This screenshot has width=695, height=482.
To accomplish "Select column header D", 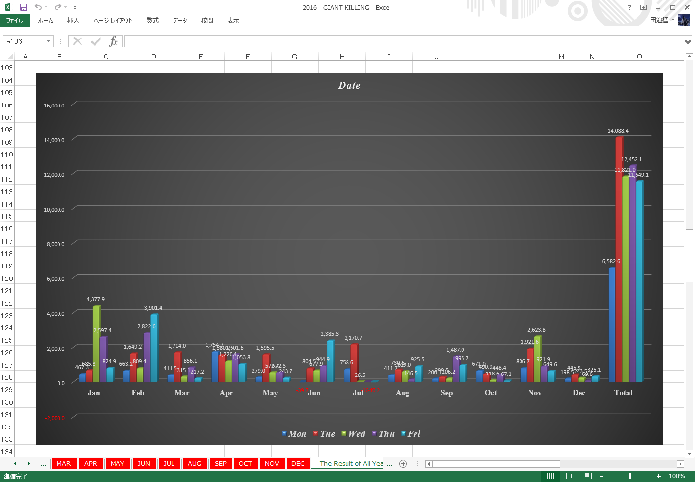I will click(154, 57).
